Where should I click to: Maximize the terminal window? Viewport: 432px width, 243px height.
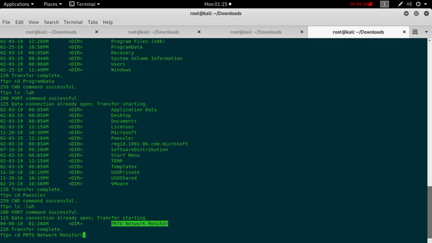pos(417,14)
